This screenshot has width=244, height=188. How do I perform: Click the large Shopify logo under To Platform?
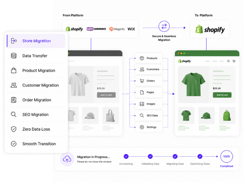coord(210,29)
